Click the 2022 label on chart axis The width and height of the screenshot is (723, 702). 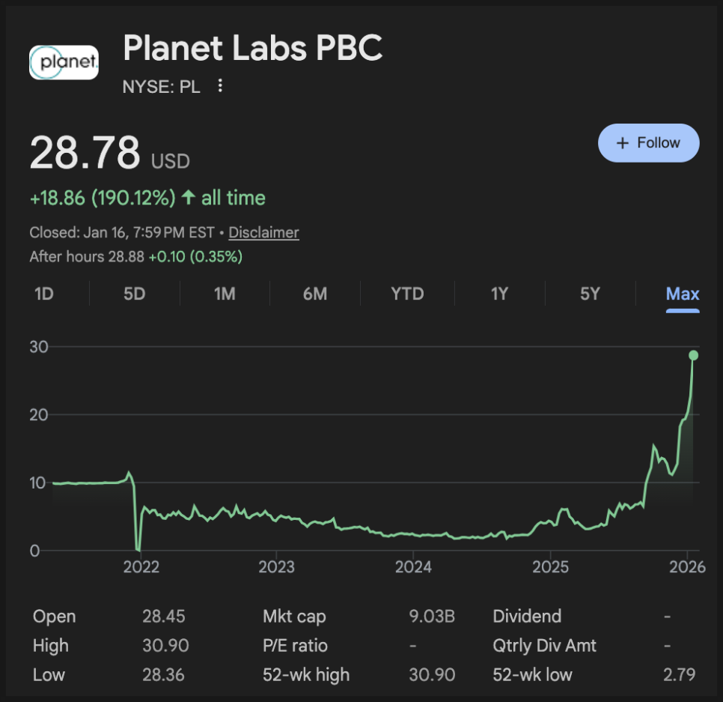coord(141,566)
